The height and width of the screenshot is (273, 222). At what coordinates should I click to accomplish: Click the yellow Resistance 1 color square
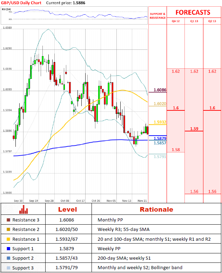coord(8,239)
